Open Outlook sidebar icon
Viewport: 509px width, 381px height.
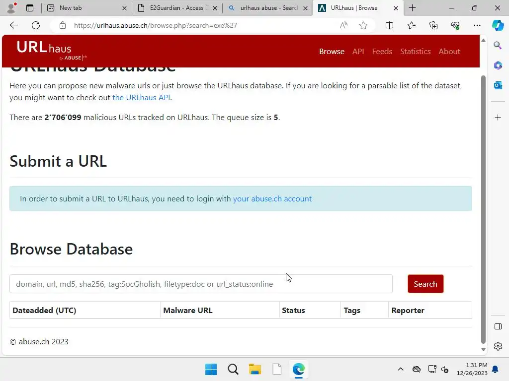click(x=498, y=85)
